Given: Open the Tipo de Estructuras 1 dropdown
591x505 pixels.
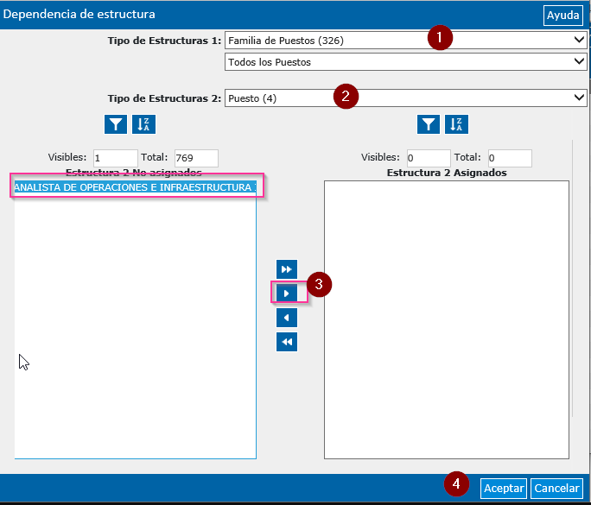Looking at the screenshot, I should click(405, 41).
